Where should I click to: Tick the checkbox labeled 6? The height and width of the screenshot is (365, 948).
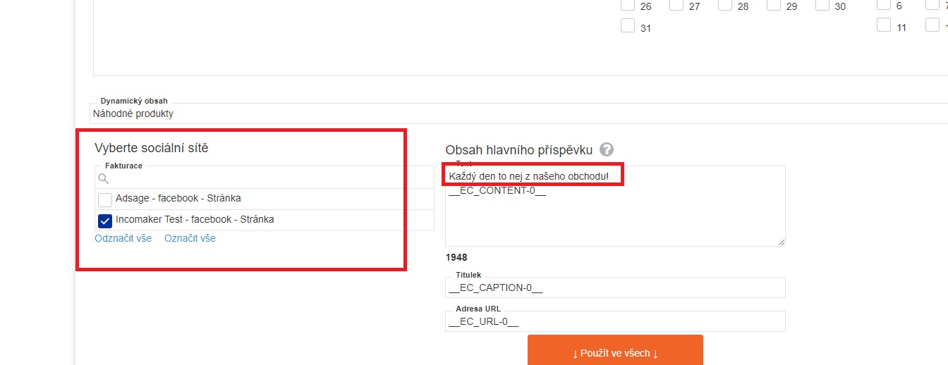click(x=883, y=4)
